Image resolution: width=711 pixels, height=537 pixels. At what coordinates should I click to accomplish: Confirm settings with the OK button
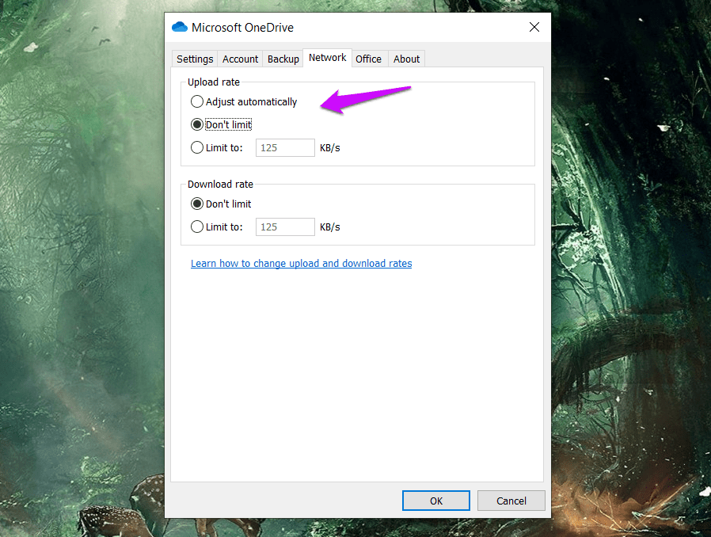click(436, 501)
